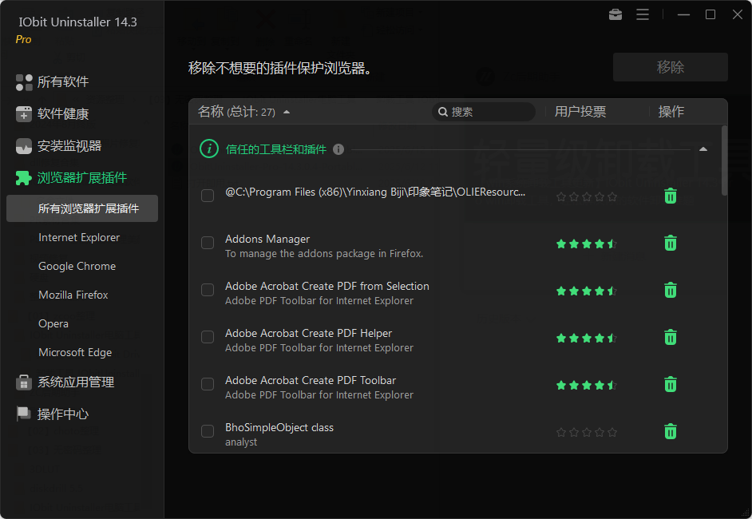Click star rating of Addons Manager
Viewport: 752px width, 519px height.
586,244
